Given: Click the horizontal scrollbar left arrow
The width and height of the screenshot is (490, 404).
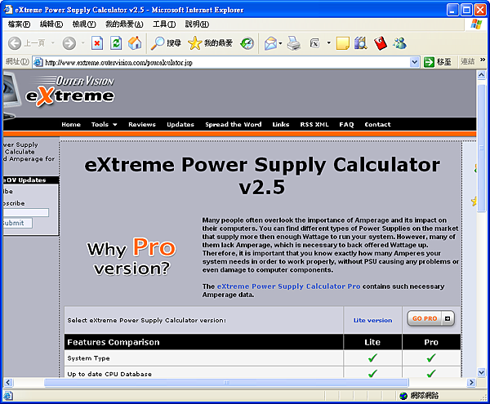Looking at the screenshot, I should 8,383.
